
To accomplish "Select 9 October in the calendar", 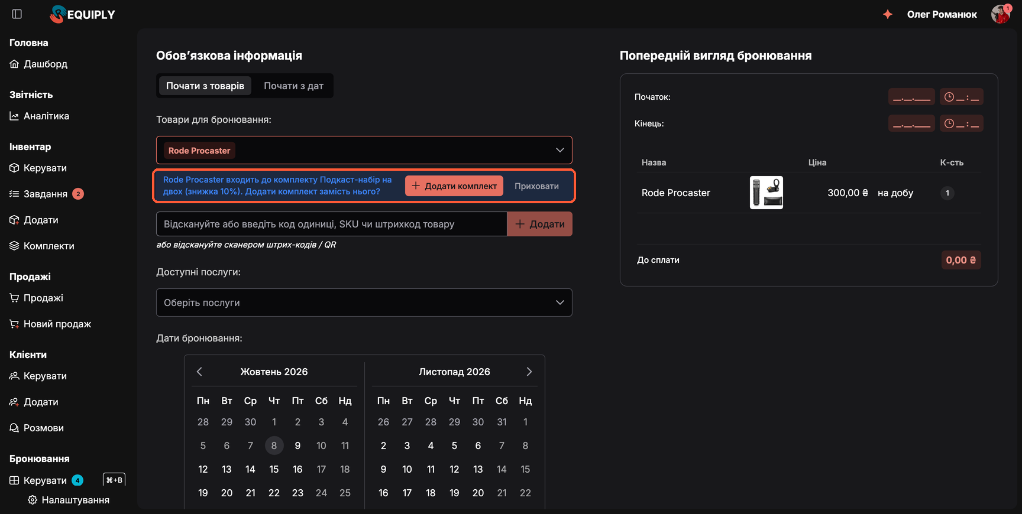I will (297, 445).
